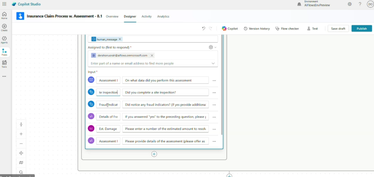
Task: Click the Save draft button
Action: (338, 28)
